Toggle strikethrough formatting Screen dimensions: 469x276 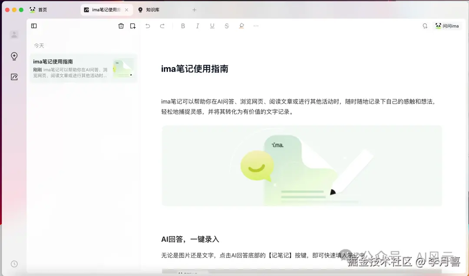pos(226,26)
